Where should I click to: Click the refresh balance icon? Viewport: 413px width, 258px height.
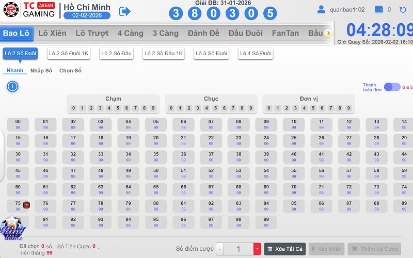click(403, 9)
